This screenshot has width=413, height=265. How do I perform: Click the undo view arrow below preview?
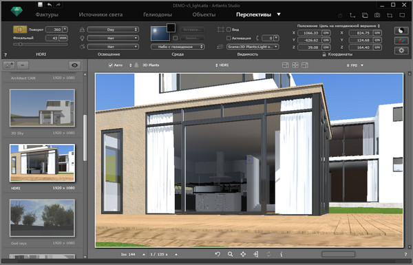tap(218, 254)
